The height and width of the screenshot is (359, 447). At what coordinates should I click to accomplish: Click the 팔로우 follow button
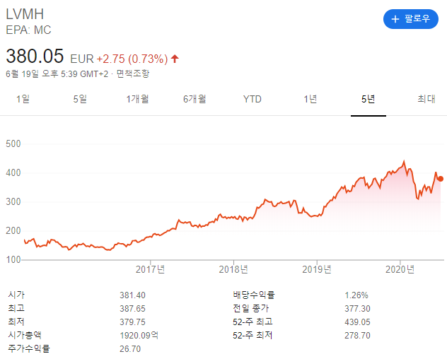pyautogui.click(x=410, y=19)
